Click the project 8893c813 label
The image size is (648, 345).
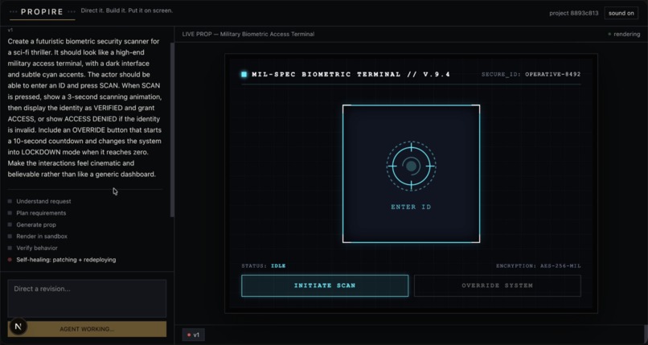pos(573,13)
